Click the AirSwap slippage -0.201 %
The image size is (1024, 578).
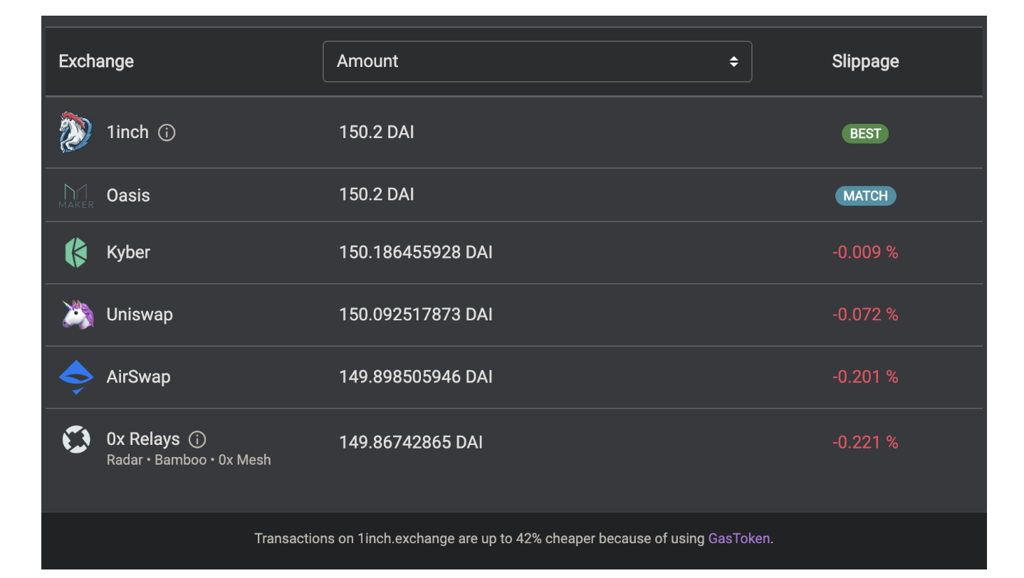tap(865, 377)
